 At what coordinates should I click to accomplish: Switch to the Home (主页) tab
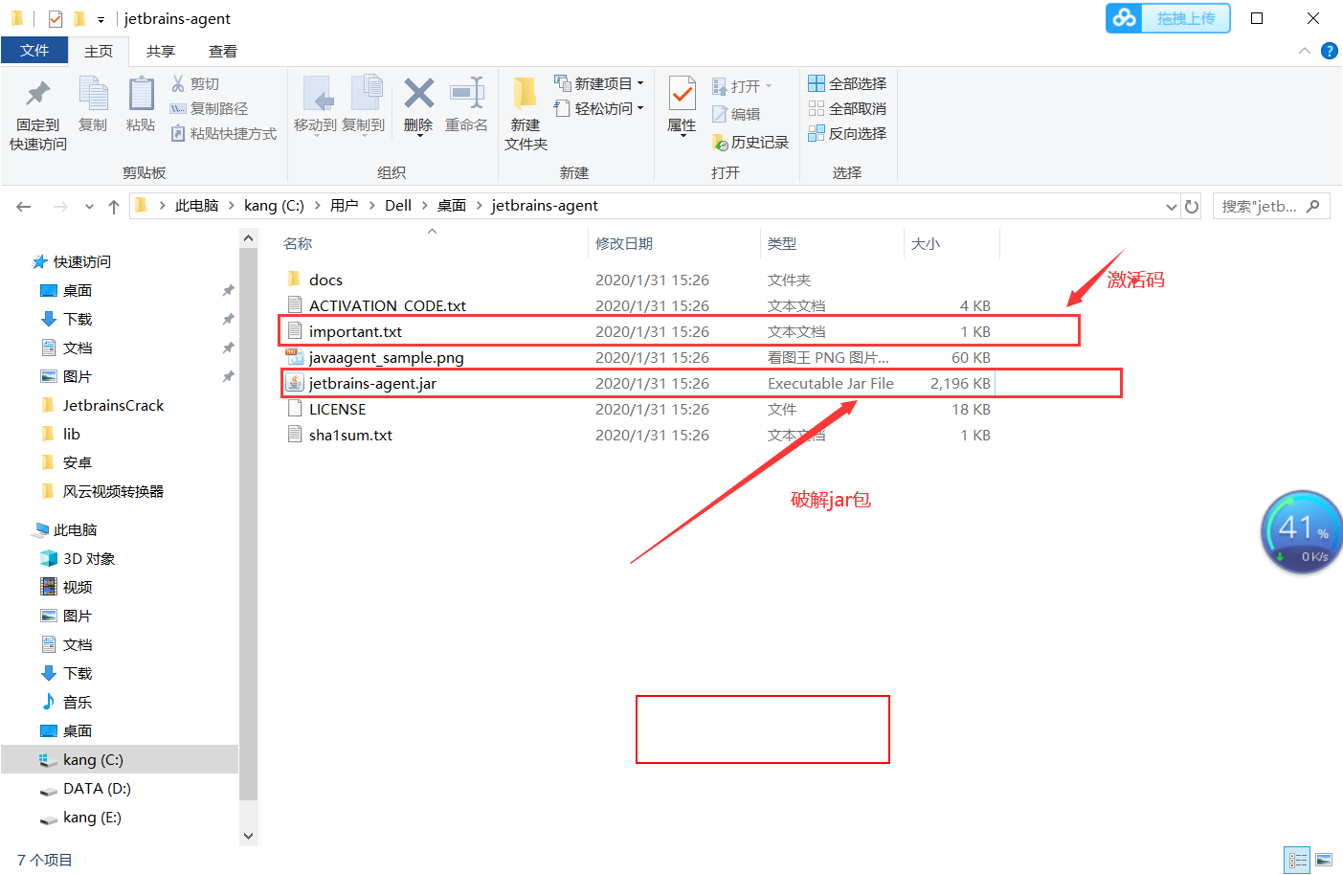tap(99, 51)
